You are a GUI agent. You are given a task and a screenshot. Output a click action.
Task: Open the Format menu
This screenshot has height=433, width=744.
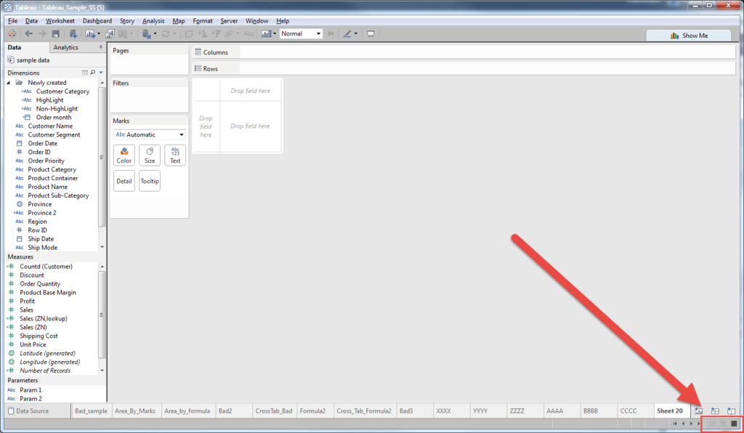tap(203, 21)
